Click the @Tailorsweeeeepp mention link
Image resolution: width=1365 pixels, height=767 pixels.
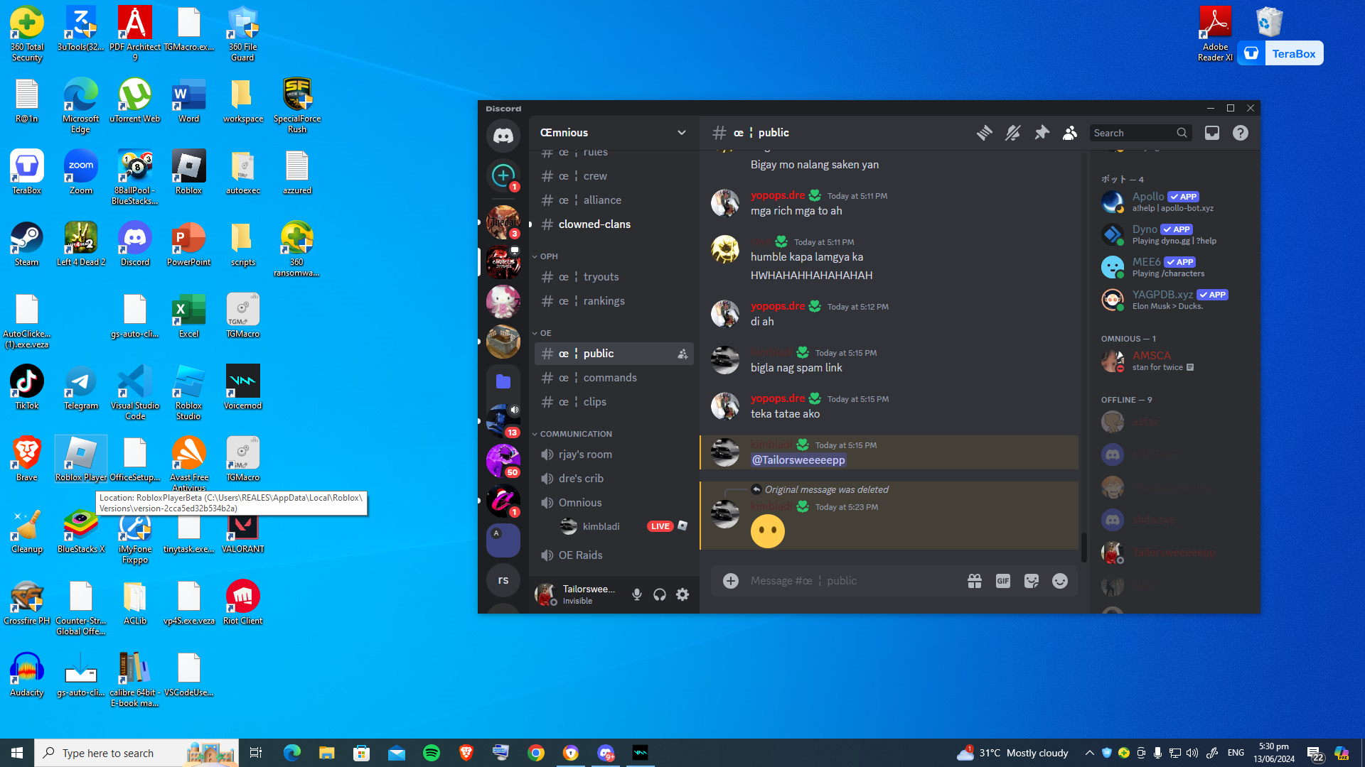tap(798, 460)
